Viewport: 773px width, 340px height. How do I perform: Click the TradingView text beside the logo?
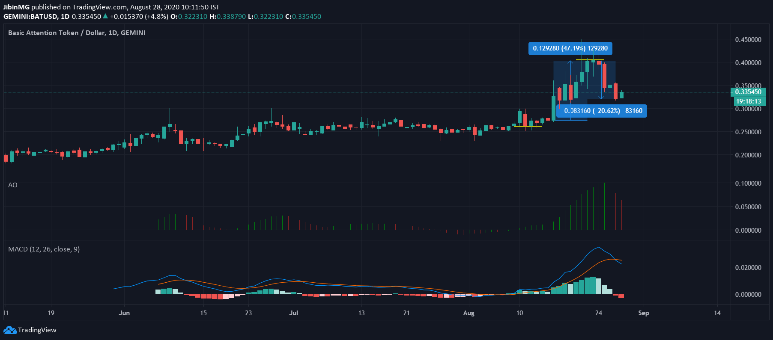click(x=37, y=330)
